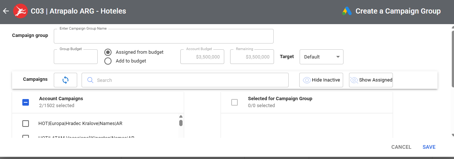
Task: Click the Google Ads logo icon
Action: pos(347,11)
